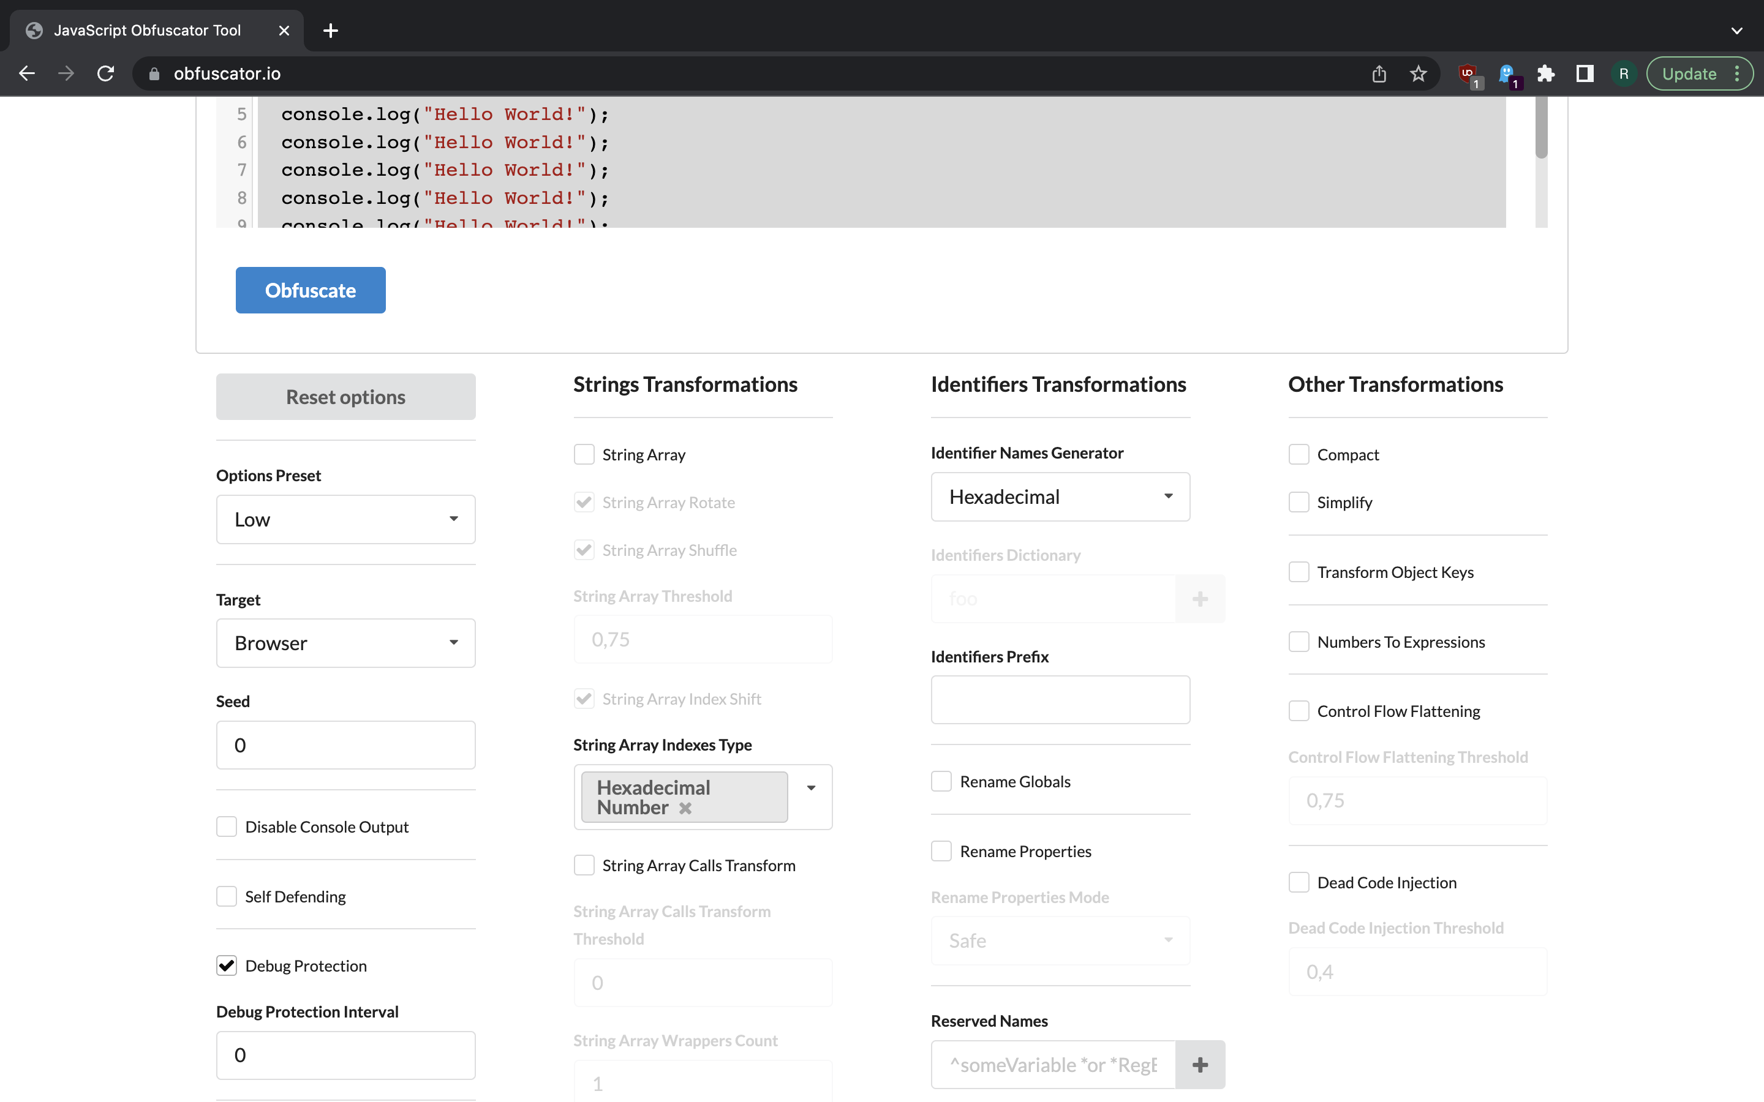
Task: Click the Strings Transformations heading
Action: coord(685,384)
